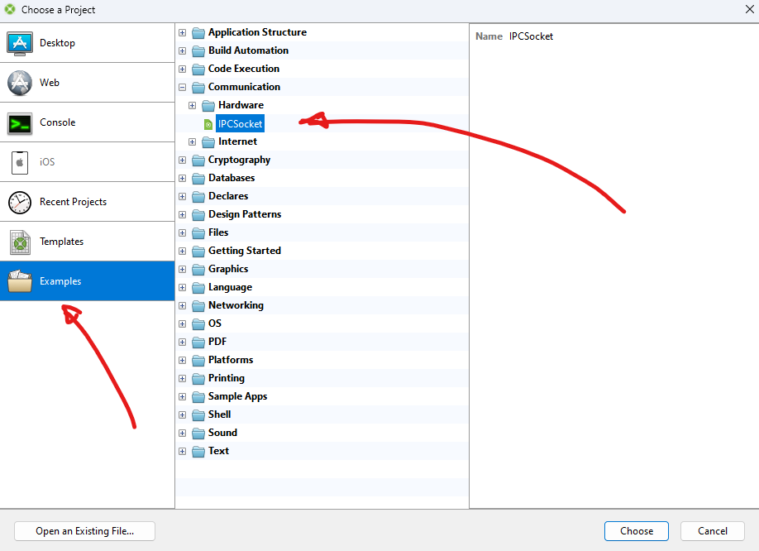Click the Graphics folder icon
Viewport: 759px width, 551px height.
(198, 270)
